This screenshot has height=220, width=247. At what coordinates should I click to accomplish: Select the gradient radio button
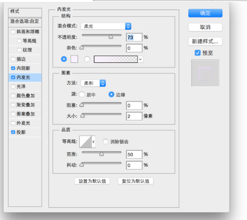point(87,59)
